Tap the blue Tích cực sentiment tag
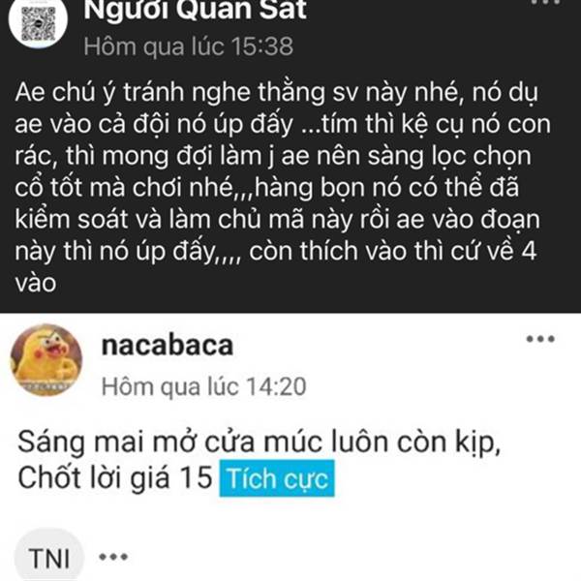The image size is (581, 581). (x=277, y=478)
